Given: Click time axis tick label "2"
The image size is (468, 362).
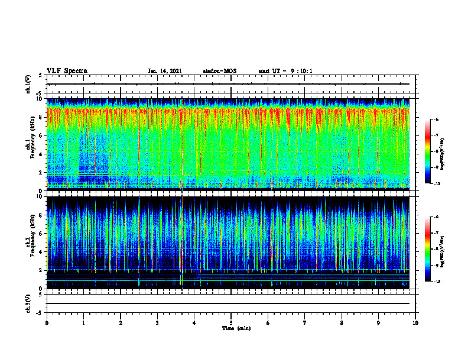Looking at the screenshot, I should coord(121,323).
